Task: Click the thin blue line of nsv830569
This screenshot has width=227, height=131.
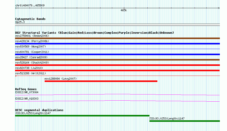Action: (x=117, y=49)
